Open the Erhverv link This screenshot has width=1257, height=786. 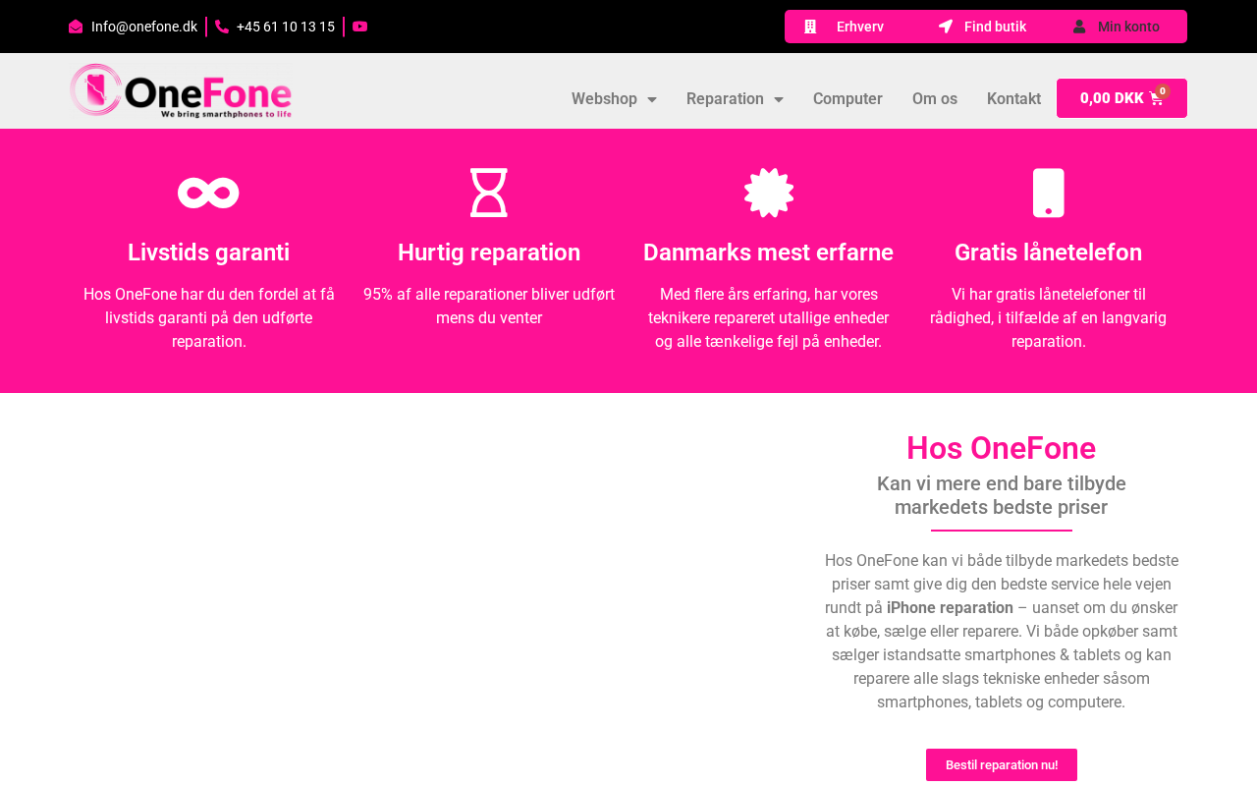point(860,27)
